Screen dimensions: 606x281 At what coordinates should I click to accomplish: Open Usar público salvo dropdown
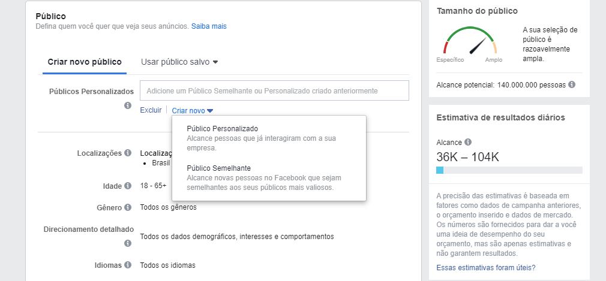[179, 62]
